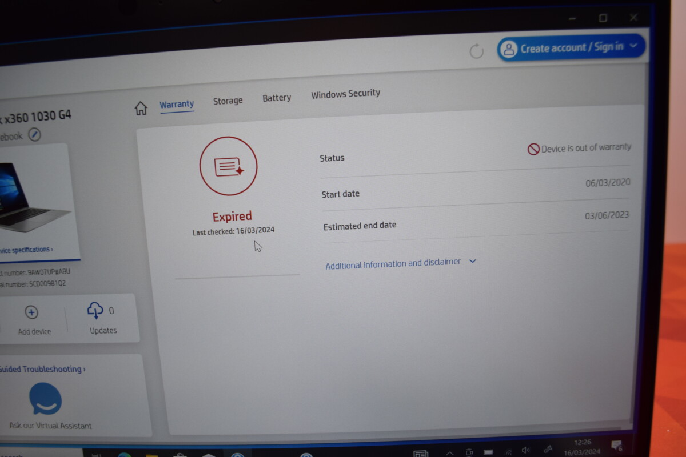The height and width of the screenshot is (457, 686).
Task: Click the Virtual Assistant chat bubble icon
Action: pos(45,399)
